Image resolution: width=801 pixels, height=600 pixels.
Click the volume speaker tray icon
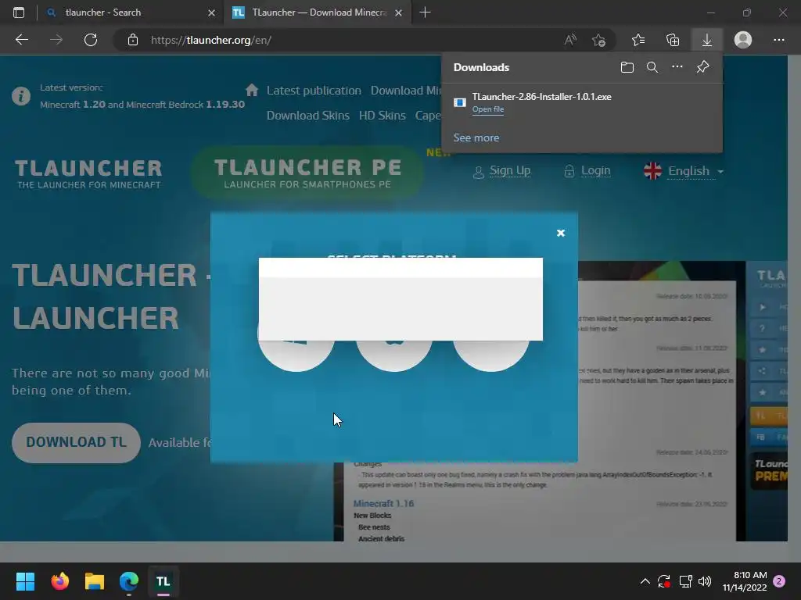705,581
